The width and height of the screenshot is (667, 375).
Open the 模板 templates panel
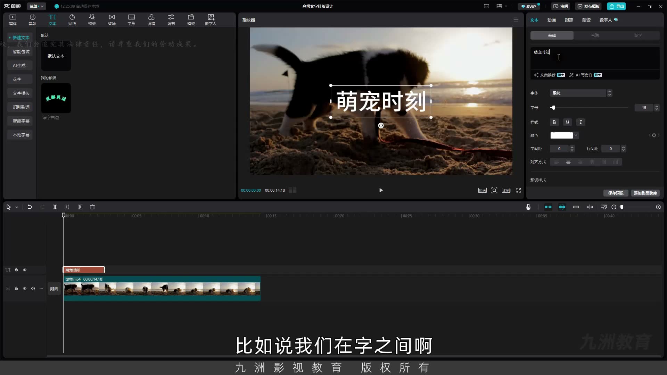click(191, 20)
